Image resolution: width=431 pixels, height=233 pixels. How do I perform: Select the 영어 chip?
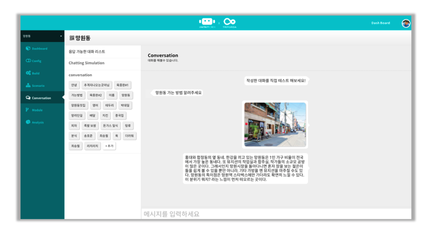[x=95, y=105]
